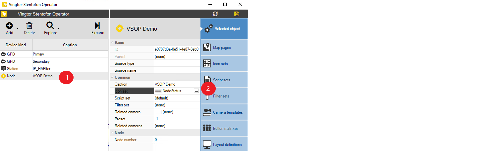The image size is (498, 151).
Task: Click the Map pages map icon
Action: click(x=207, y=47)
